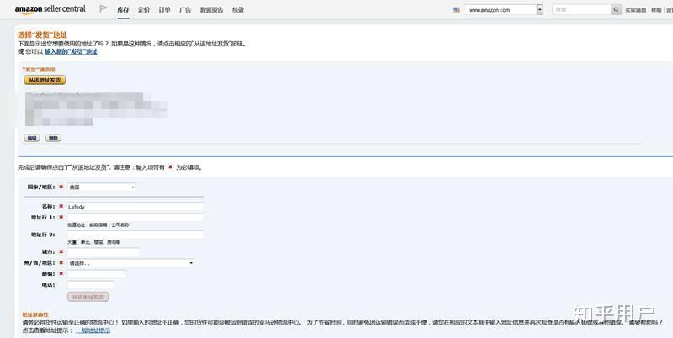Viewport: 673px width, 338px height.
Task: Open the 库存 inventory menu
Action: [123, 10]
